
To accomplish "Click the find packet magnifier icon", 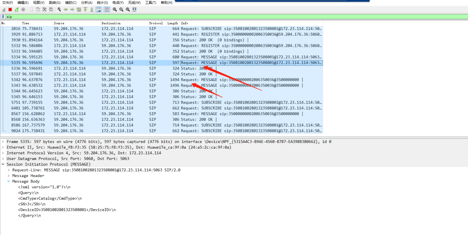I will tap(59, 9).
